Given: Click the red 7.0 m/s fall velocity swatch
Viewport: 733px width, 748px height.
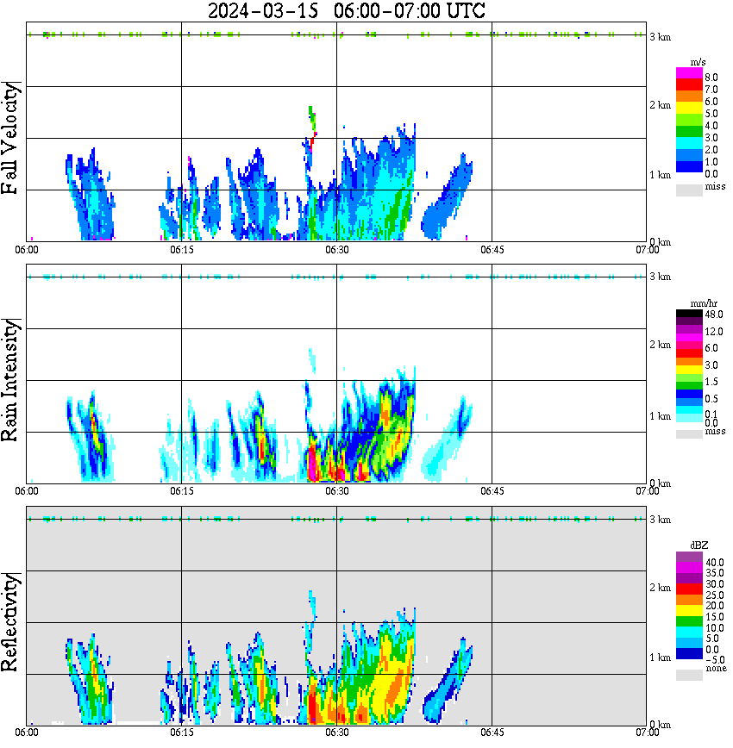Looking at the screenshot, I should [x=689, y=84].
